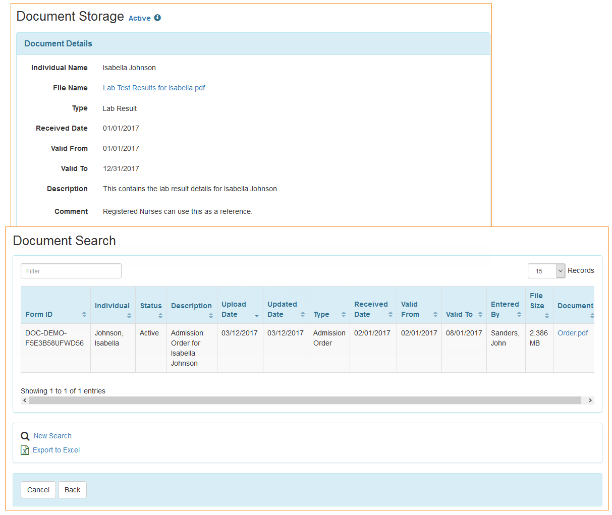Click the info icon beside Active status

point(157,18)
